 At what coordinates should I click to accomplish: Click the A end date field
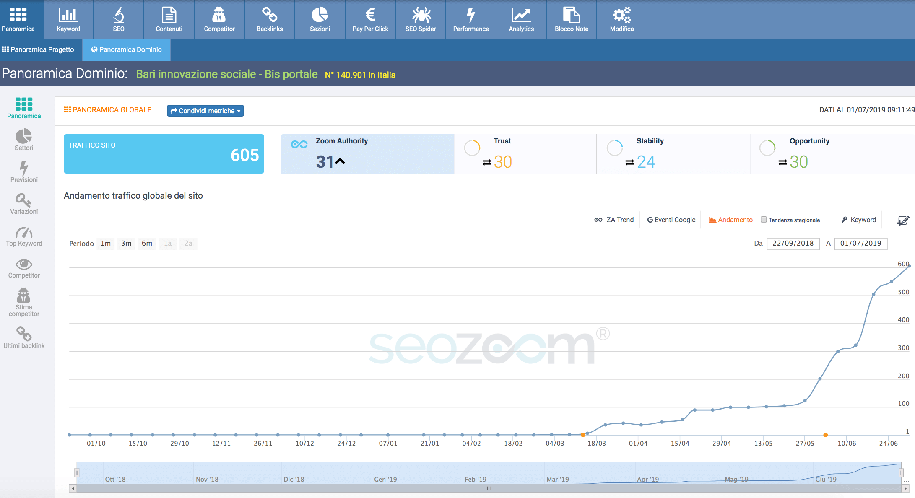(861, 243)
